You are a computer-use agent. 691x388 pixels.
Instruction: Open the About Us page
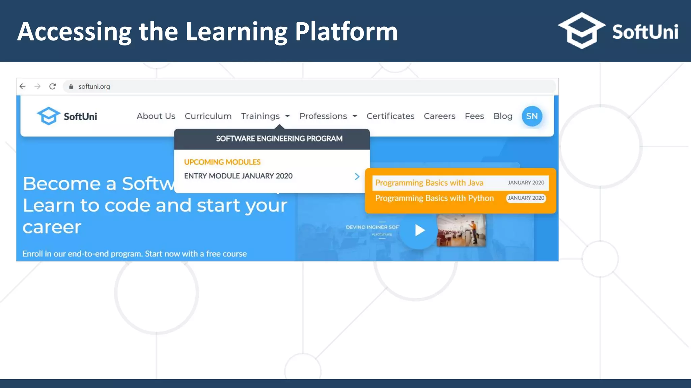coord(156,116)
